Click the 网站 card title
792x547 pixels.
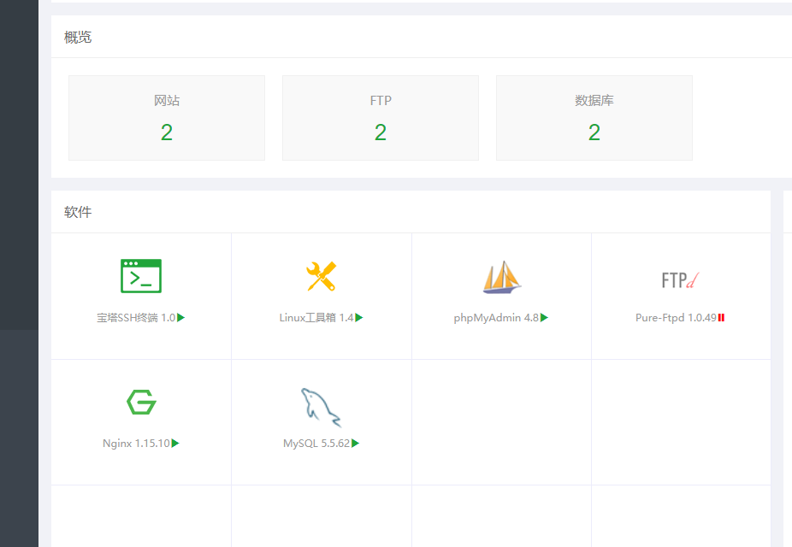click(167, 100)
